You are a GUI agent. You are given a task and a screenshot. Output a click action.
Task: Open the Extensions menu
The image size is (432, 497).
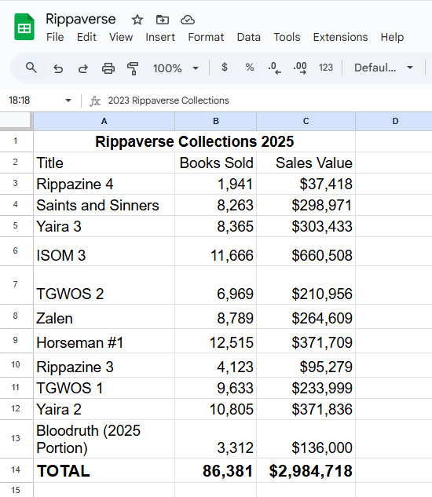pyautogui.click(x=340, y=37)
